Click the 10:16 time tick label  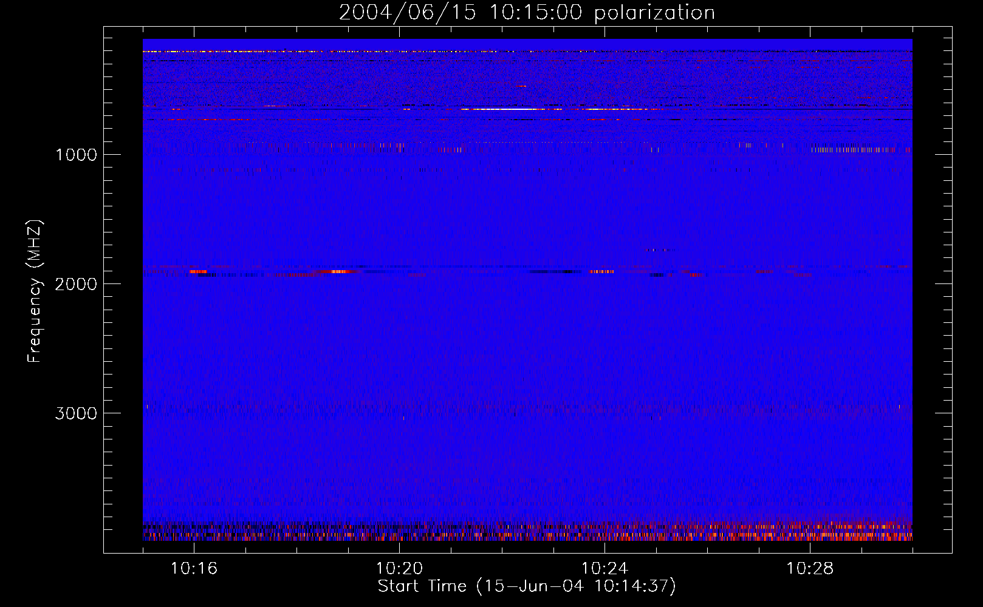click(194, 569)
